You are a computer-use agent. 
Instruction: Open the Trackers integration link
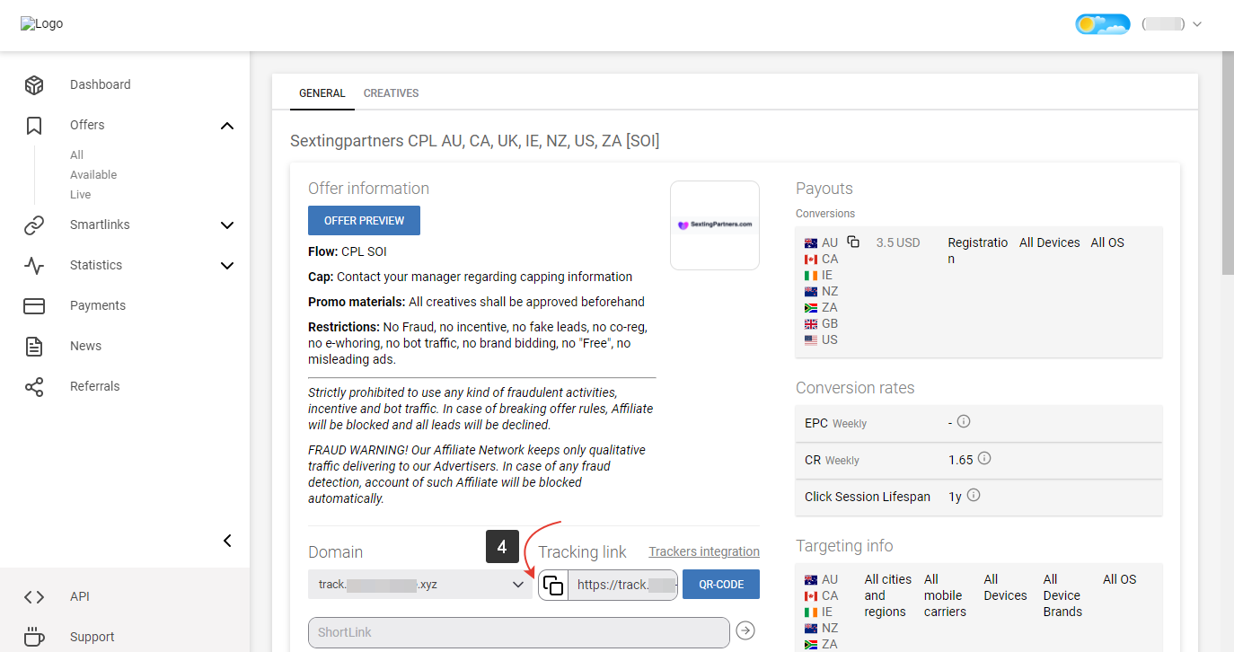(x=704, y=551)
